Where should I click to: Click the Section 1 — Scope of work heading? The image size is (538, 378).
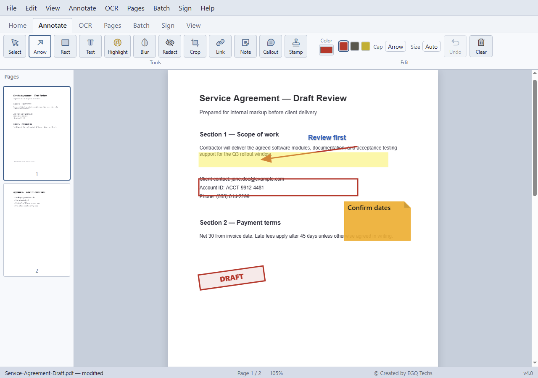pyautogui.click(x=239, y=134)
